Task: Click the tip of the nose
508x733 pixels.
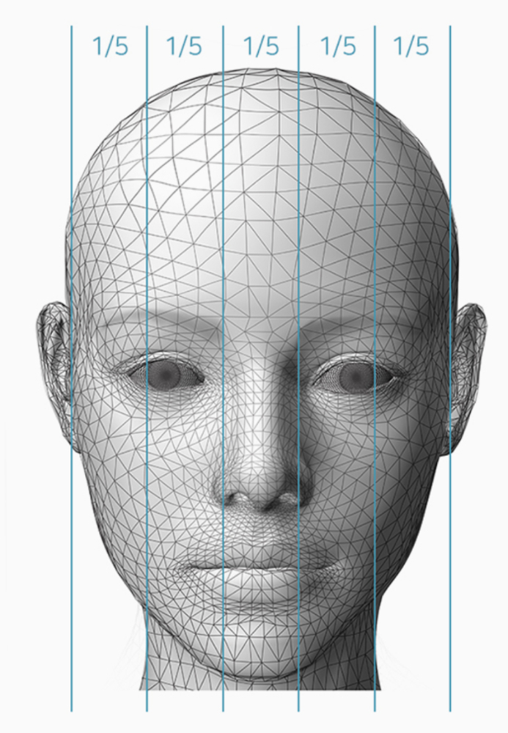Action: 262,486
